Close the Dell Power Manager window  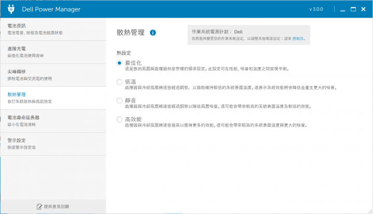pos(363,9)
